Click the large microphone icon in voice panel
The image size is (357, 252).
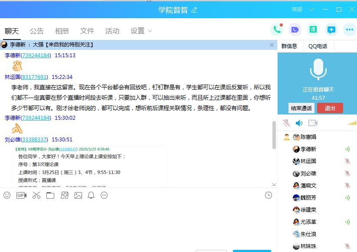tap(318, 69)
